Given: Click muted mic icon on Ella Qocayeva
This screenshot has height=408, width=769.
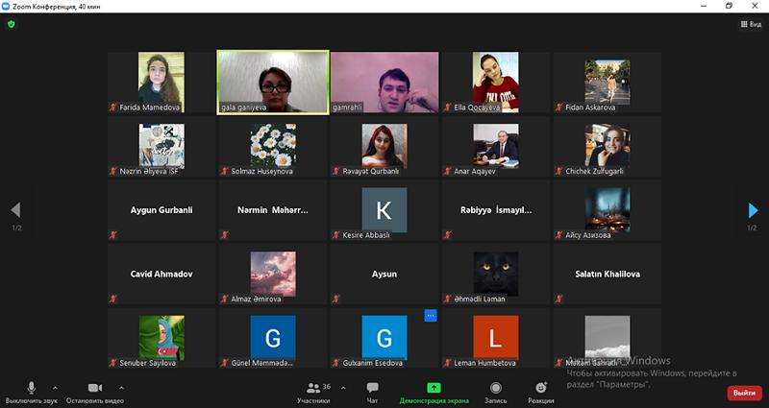Looking at the screenshot, I should 447,108.
